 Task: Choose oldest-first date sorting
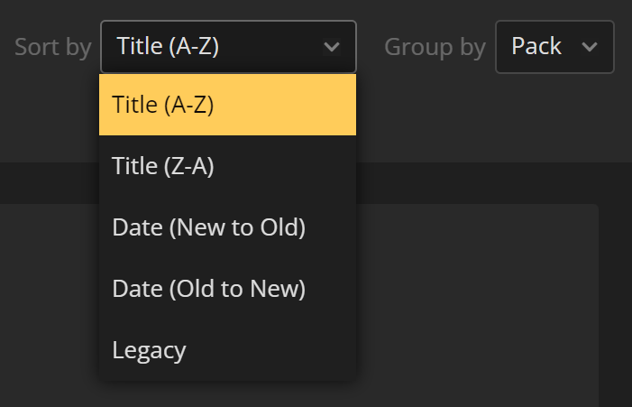[x=228, y=289]
